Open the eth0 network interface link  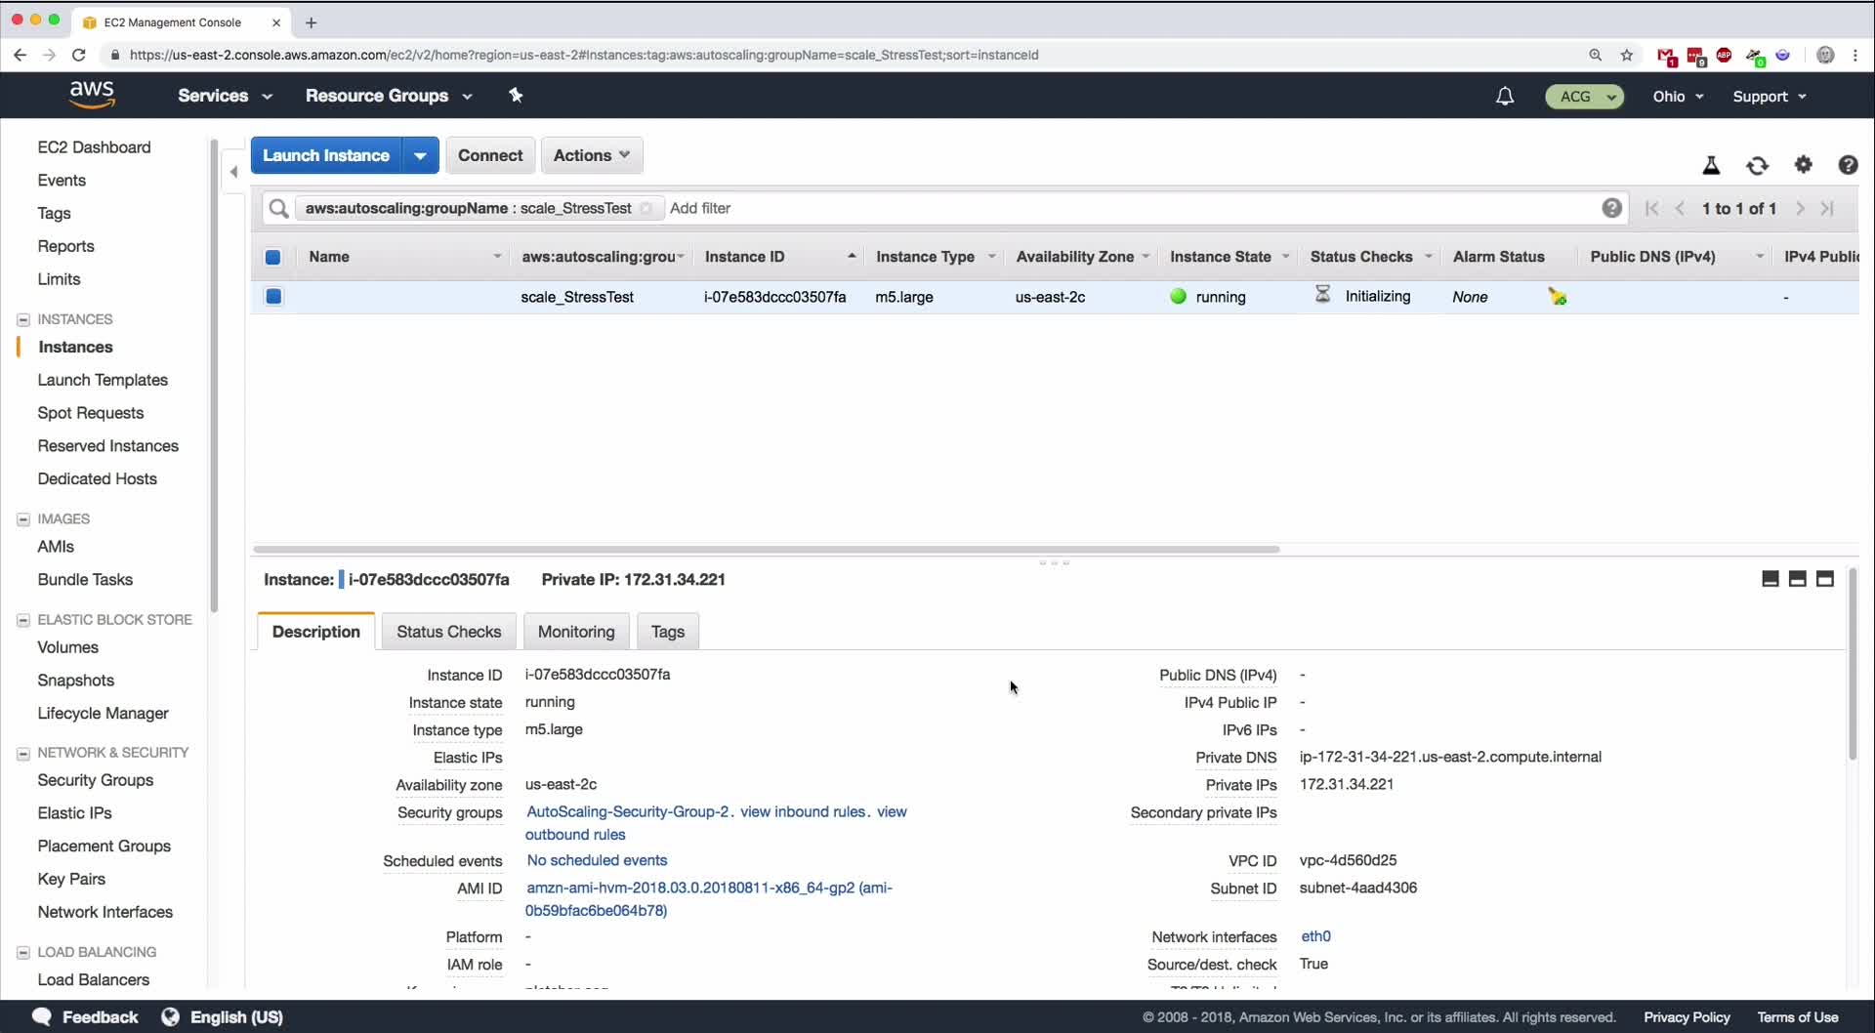point(1315,936)
